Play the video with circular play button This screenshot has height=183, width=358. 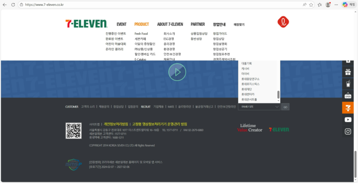click(177, 72)
